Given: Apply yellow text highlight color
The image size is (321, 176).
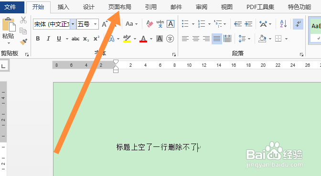Looking at the screenshot, I should tap(127, 39).
